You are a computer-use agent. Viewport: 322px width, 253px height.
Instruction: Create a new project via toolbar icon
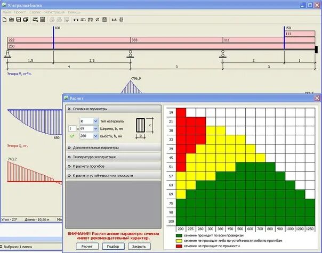[x=4, y=20]
